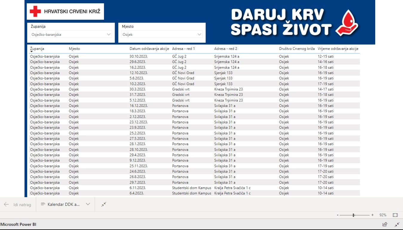Click the blood drop icon in banner

click(347, 23)
